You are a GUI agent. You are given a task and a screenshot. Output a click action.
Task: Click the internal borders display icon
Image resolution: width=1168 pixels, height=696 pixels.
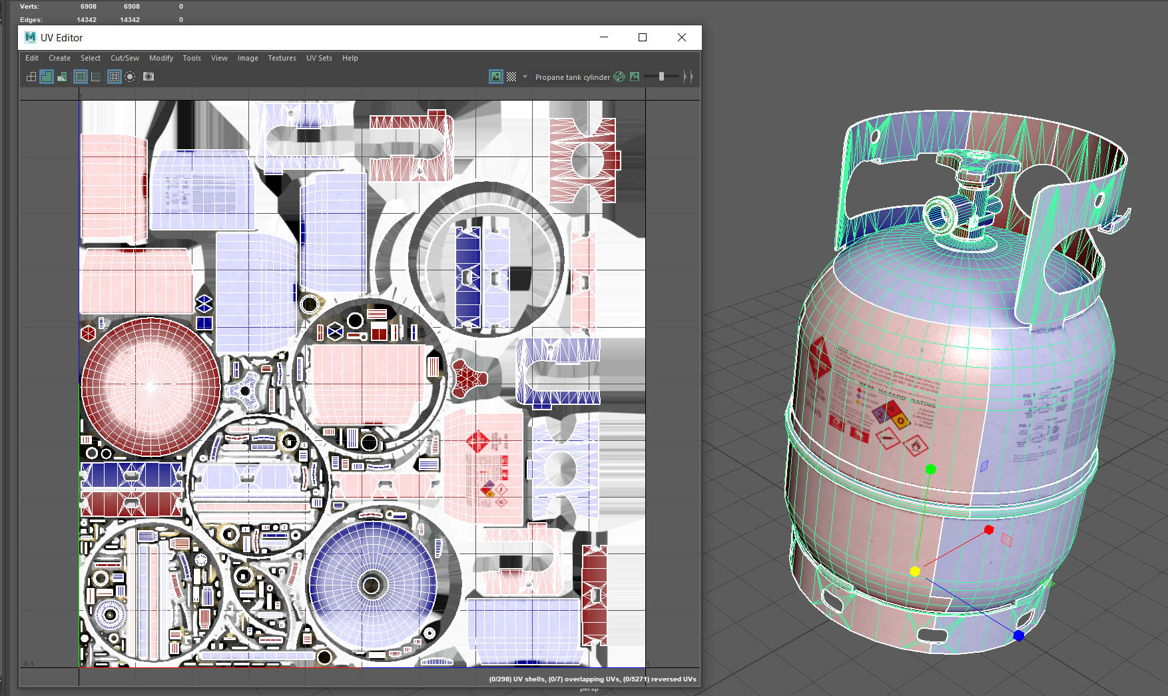coord(96,77)
